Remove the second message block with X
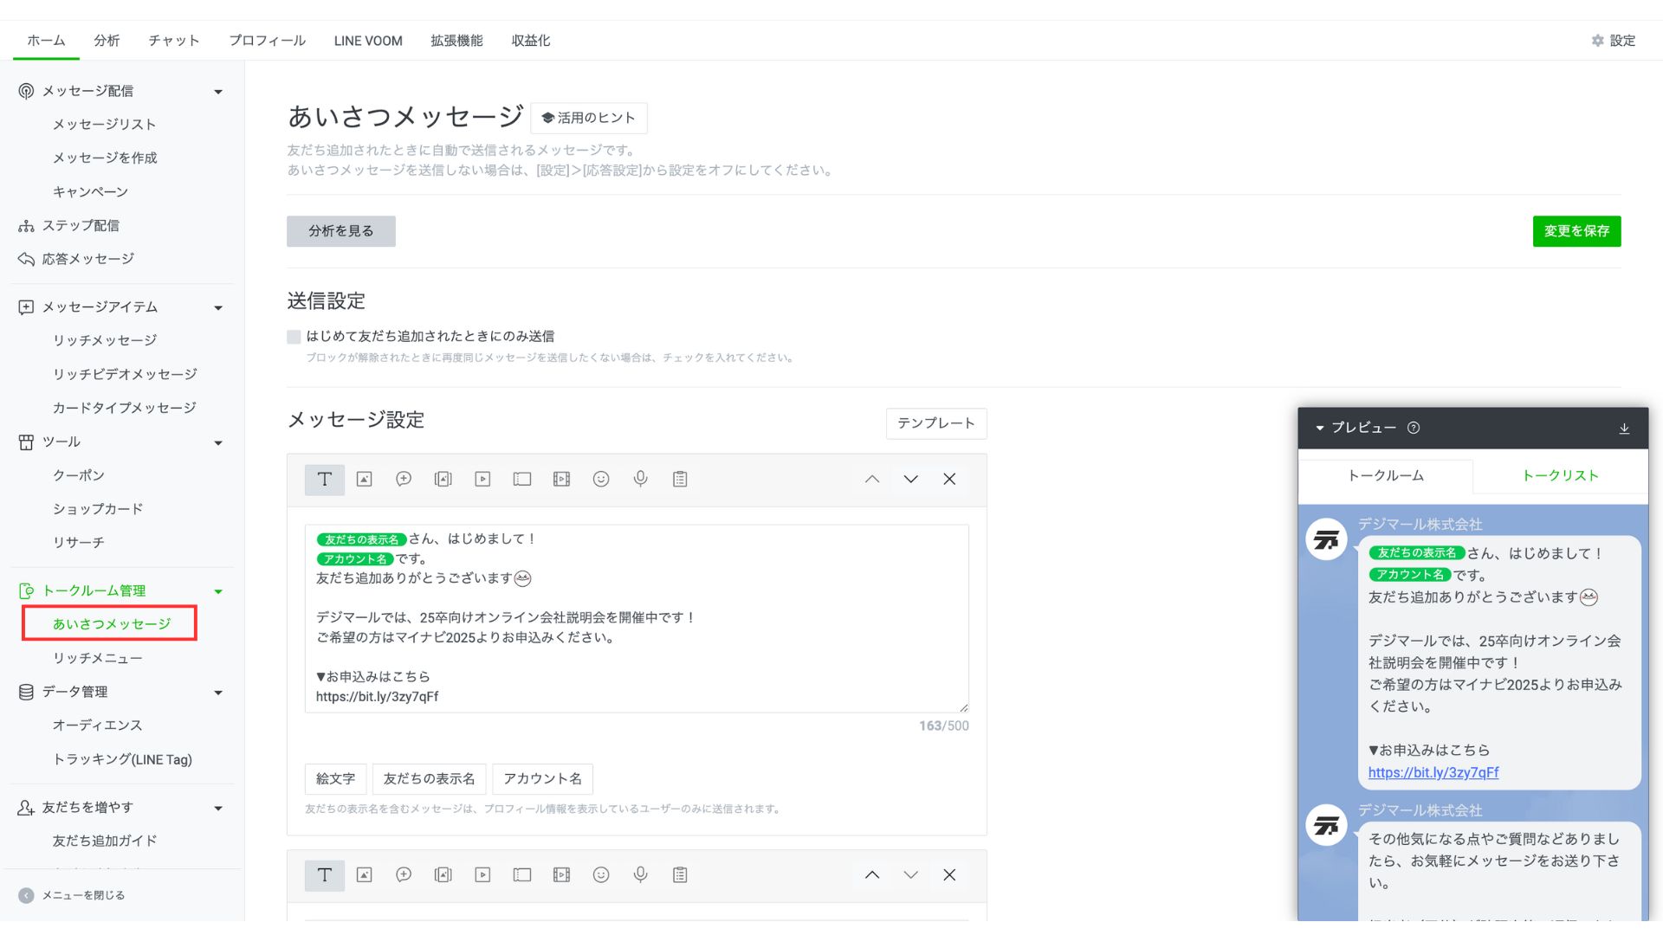Image resolution: width=1663 pixels, height=935 pixels. [949, 875]
